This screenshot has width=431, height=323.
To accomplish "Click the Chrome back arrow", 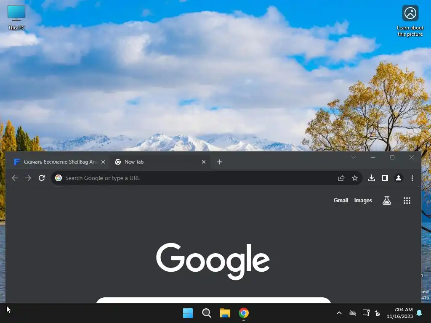I will (x=15, y=178).
